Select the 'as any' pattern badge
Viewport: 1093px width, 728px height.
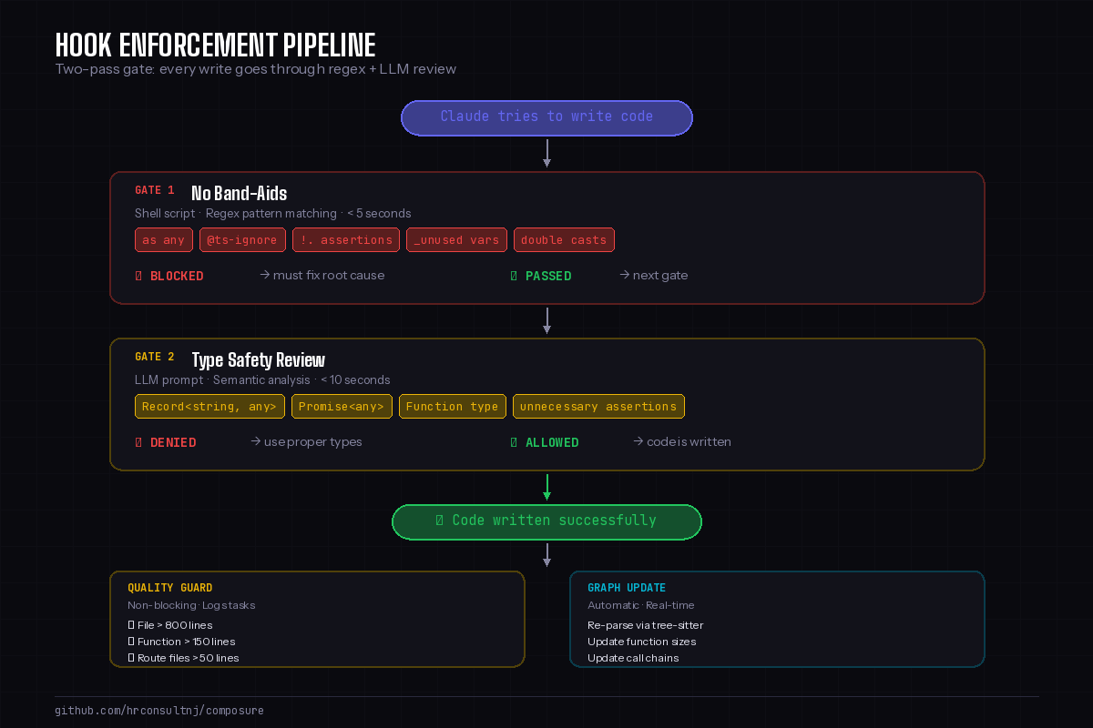[163, 239]
